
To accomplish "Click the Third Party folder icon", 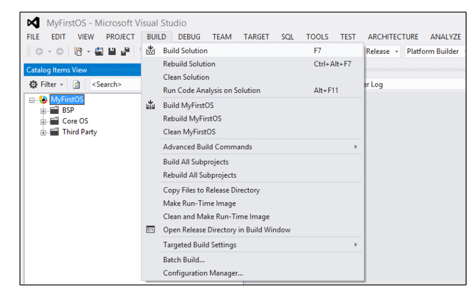I will pyautogui.click(x=54, y=132).
